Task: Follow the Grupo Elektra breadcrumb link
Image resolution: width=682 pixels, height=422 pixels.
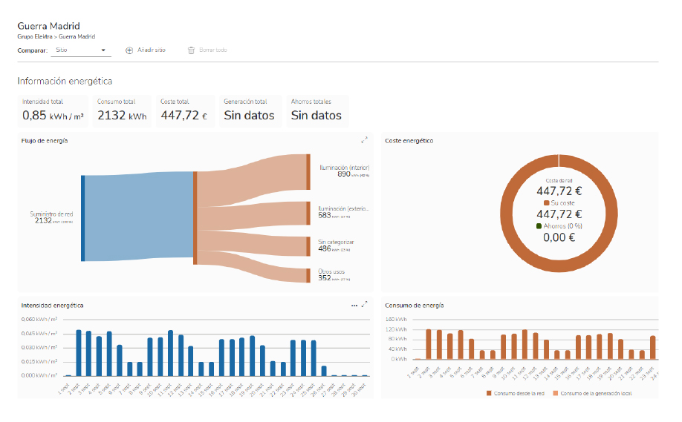Action: [x=35, y=37]
